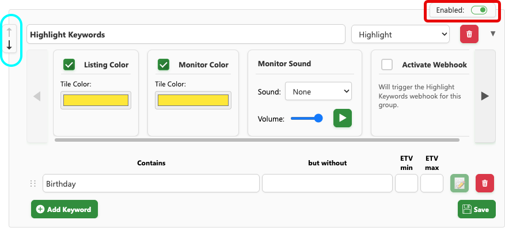The height and width of the screenshot is (231, 505).
Task: Open the Sound dropdown set to None
Action: coord(318,91)
